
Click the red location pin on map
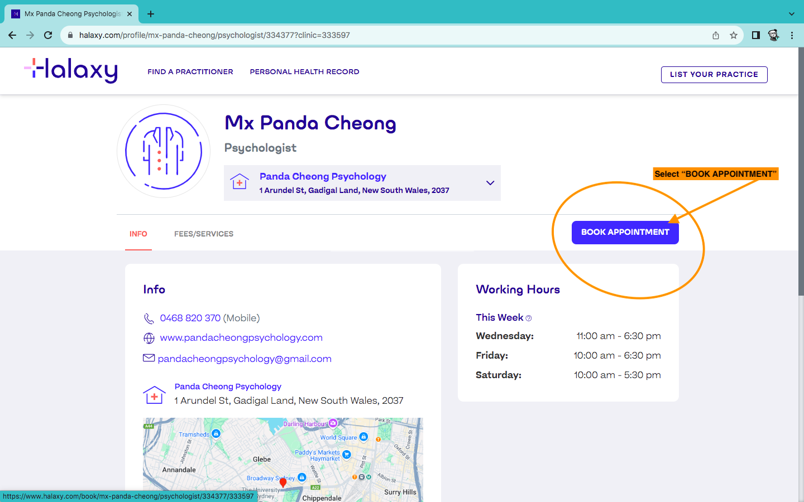click(283, 482)
